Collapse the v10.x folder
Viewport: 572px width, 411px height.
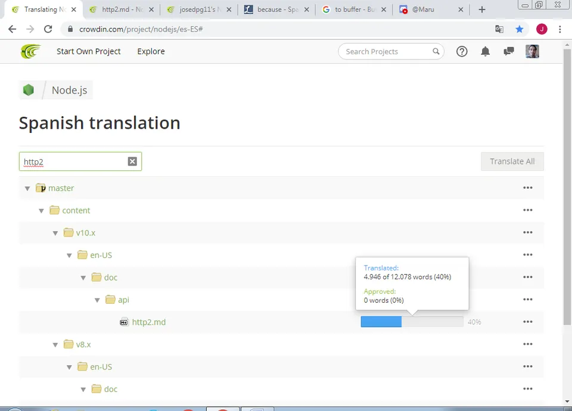click(55, 233)
